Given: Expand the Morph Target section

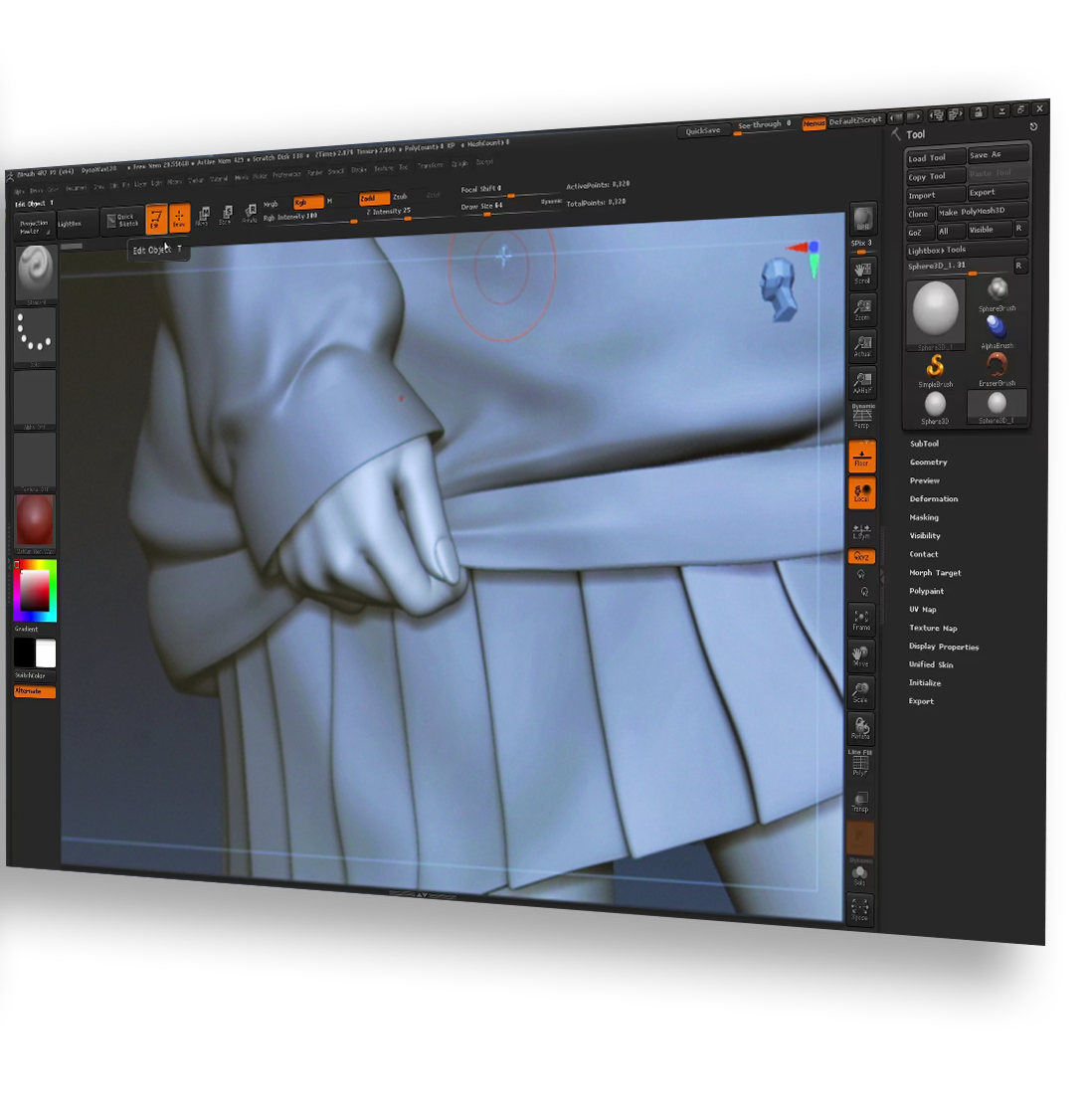Looking at the screenshot, I should click(935, 572).
